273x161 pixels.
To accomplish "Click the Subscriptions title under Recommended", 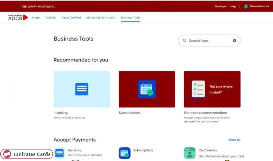I will (x=129, y=113).
